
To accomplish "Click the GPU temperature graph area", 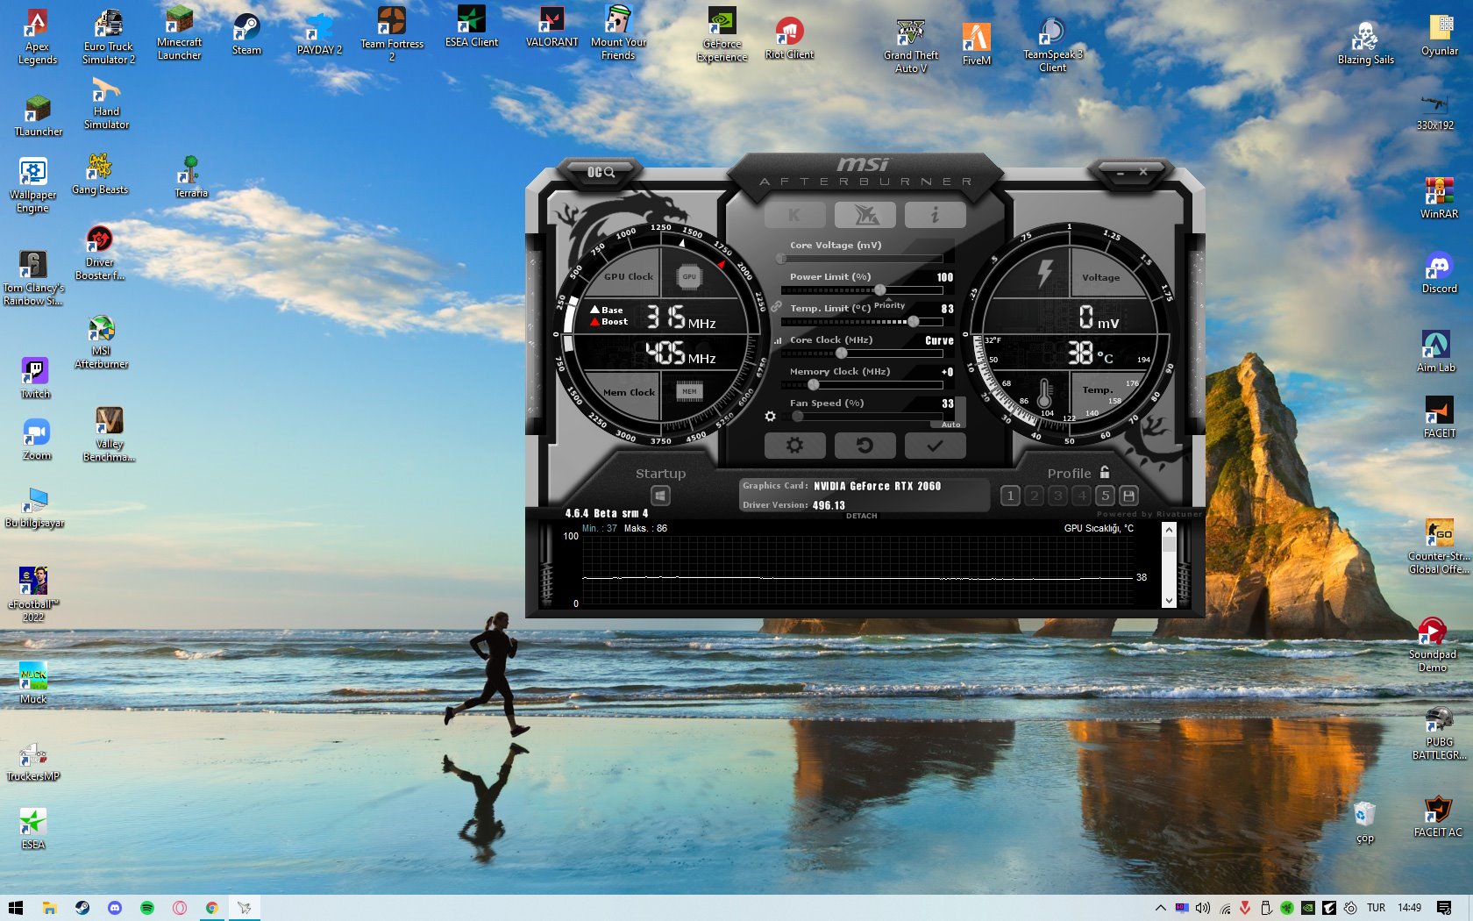I will click(x=857, y=569).
